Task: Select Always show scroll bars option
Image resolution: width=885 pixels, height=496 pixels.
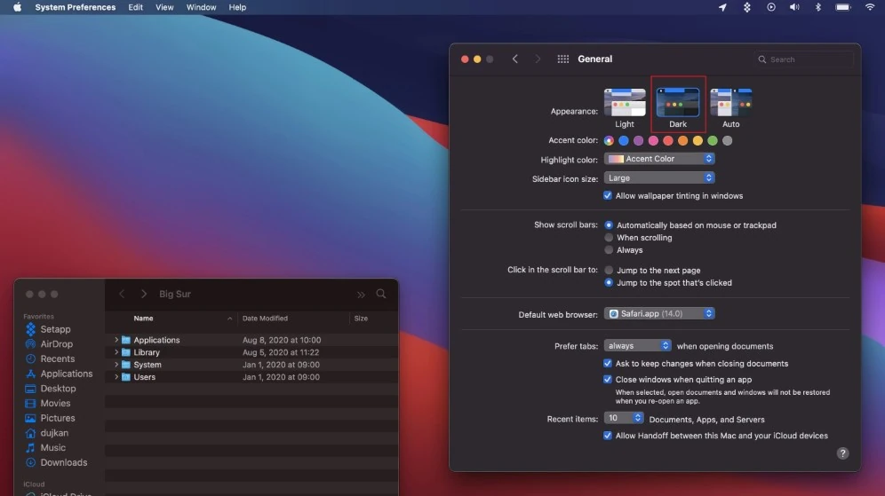Action: 609,249
